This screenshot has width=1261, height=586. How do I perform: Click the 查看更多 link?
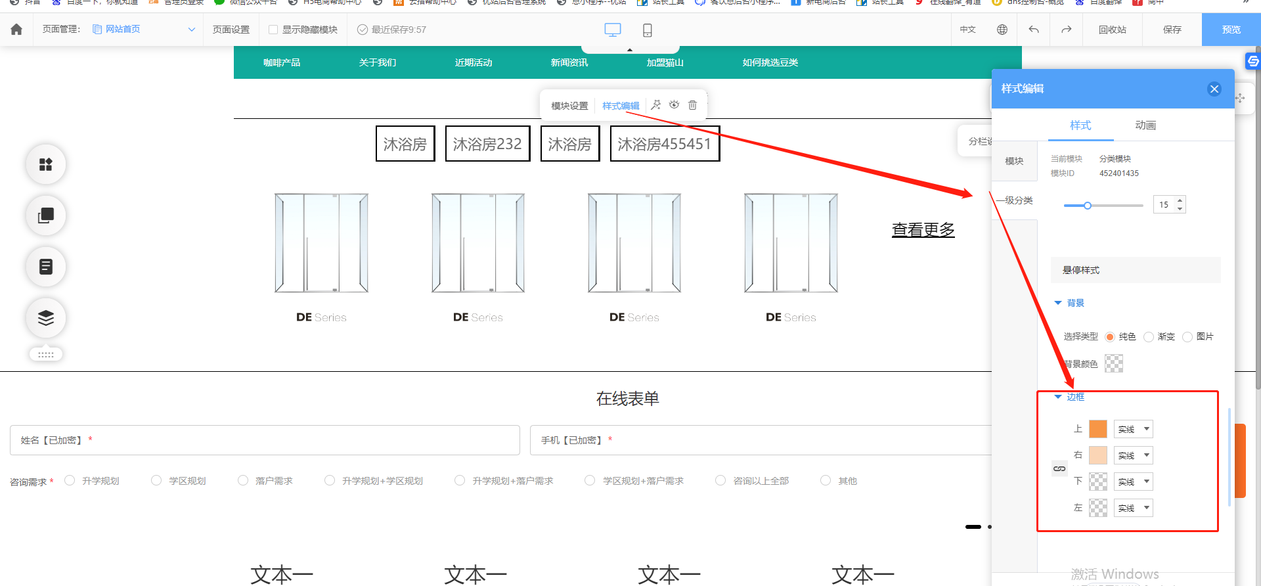pos(923,230)
